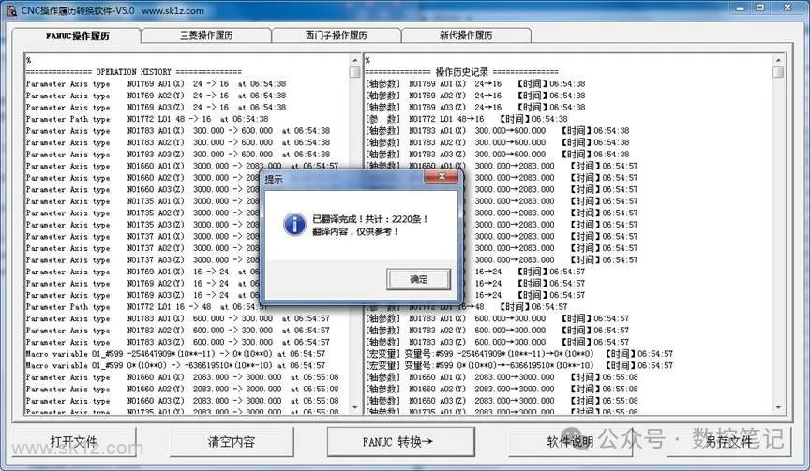Open the 三菱操作履历 tab
Image resolution: width=810 pixels, height=471 pixels.
[206, 35]
